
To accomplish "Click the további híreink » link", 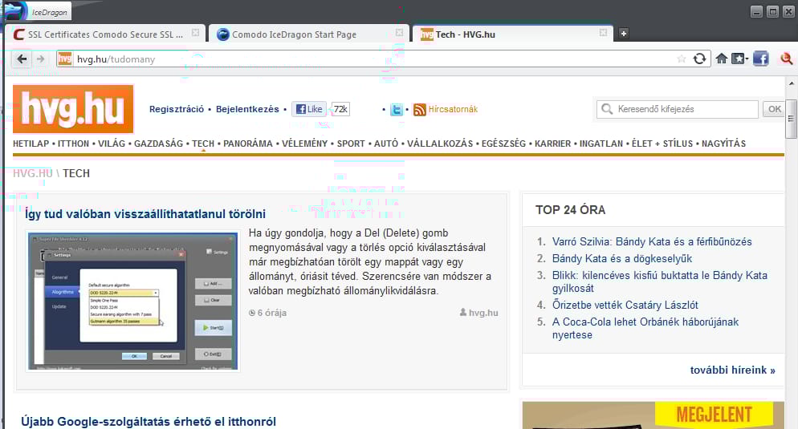I will [x=732, y=370].
